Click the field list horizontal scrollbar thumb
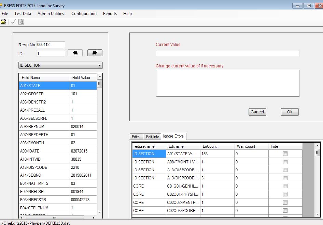This screenshot has height=225, width=323. (54, 217)
